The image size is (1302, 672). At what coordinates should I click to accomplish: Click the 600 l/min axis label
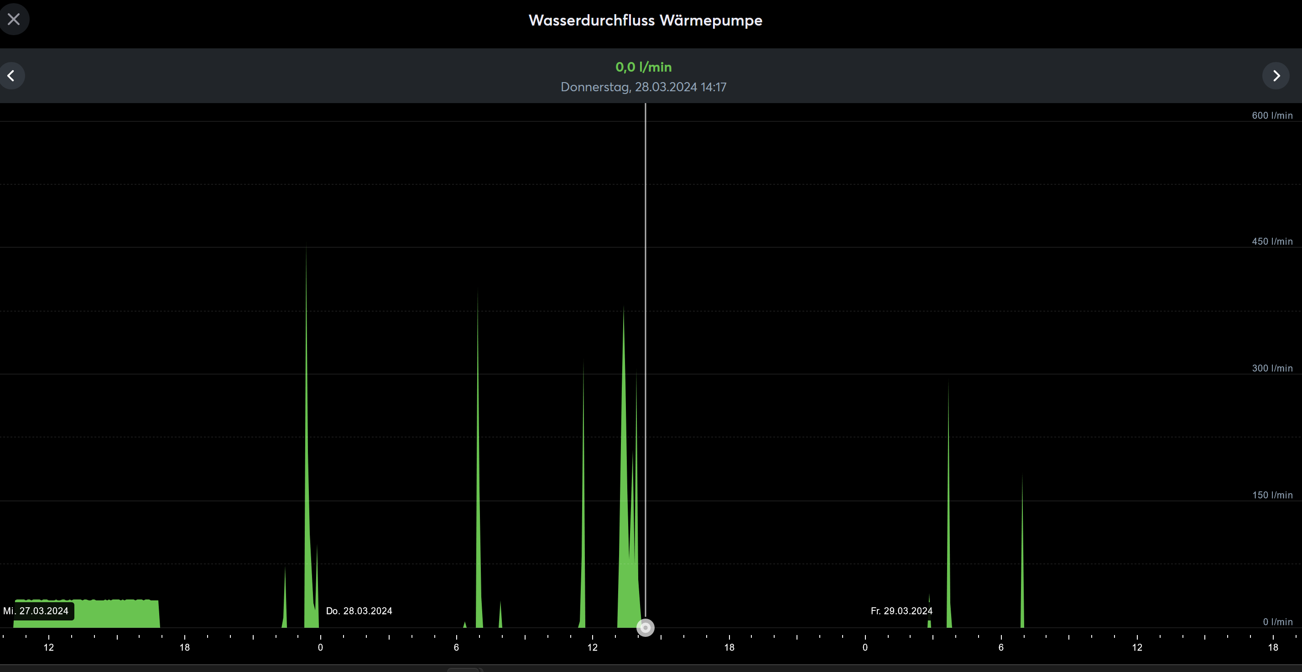coord(1272,116)
